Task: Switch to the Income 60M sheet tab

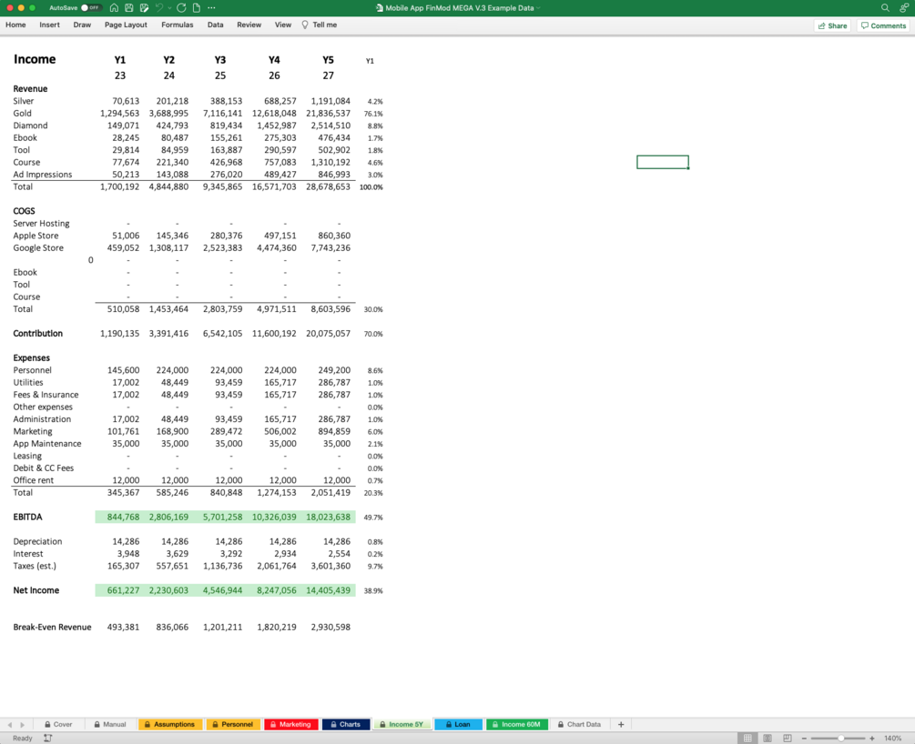Action: (x=516, y=724)
